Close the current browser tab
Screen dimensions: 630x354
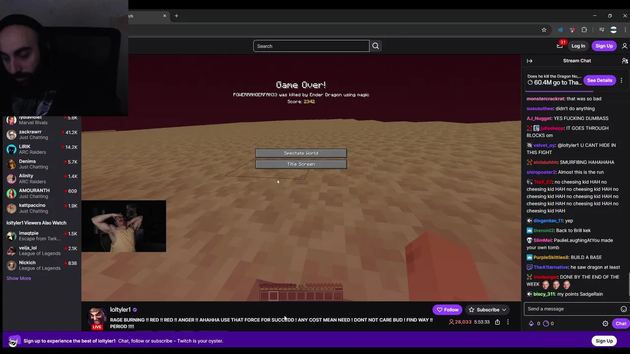pos(164,16)
